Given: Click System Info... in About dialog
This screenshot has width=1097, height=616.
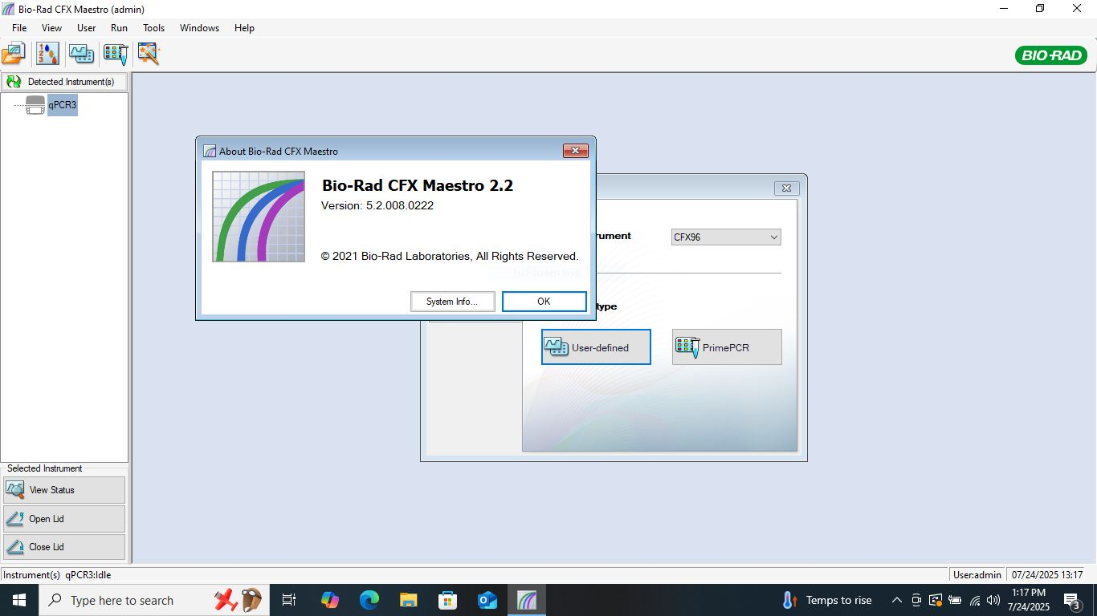Looking at the screenshot, I should [452, 302].
